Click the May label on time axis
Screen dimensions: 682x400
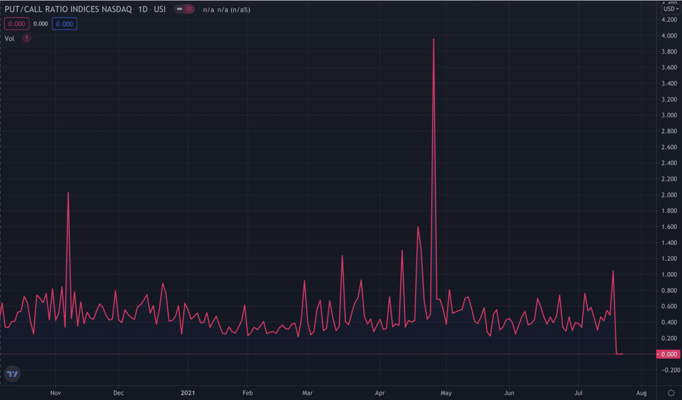(446, 393)
